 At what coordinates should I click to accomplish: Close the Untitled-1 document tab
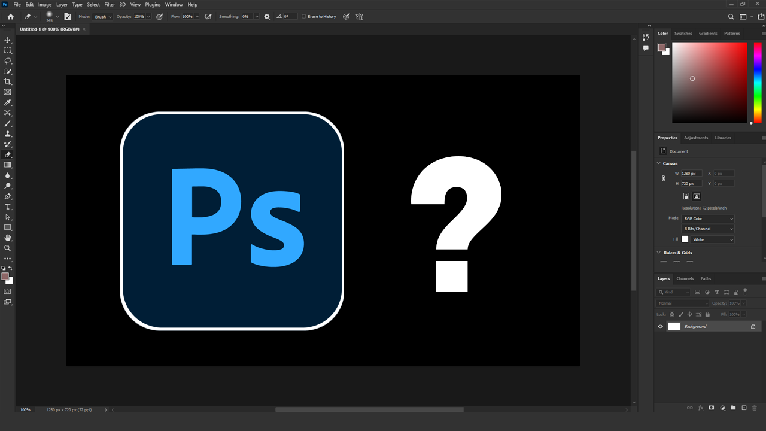coord(84,29)
